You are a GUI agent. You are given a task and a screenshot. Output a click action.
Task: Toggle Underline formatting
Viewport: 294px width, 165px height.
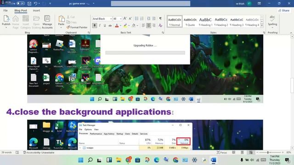(105, 26)
